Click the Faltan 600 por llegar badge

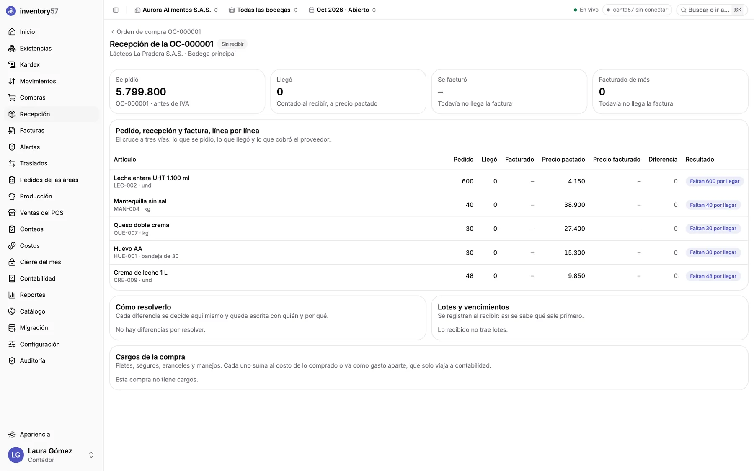tap(714, 181)
